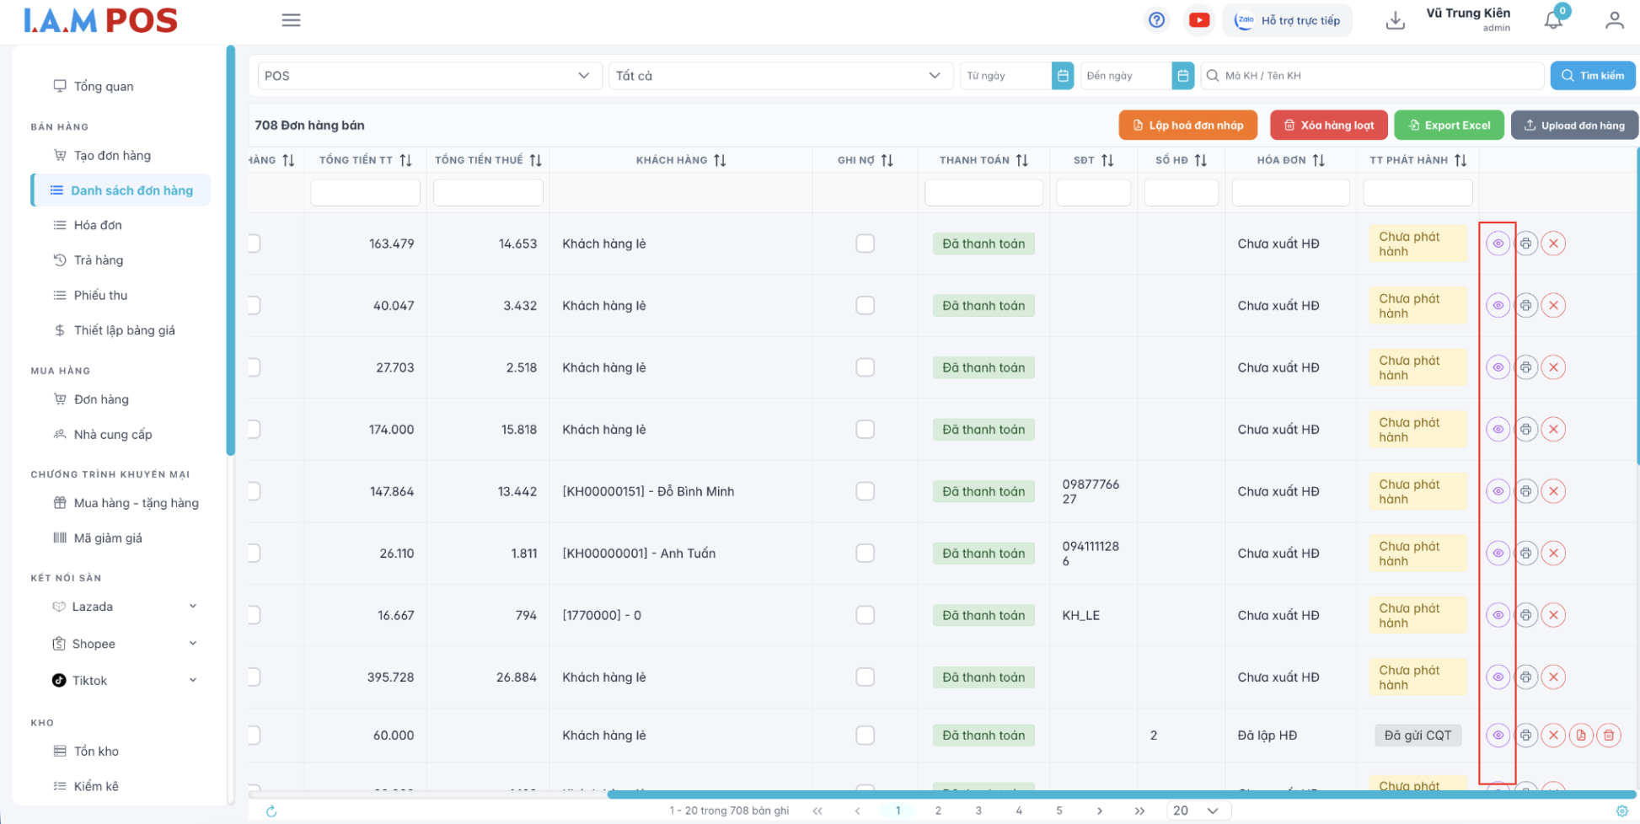The image size is (1640, 824).
Task: Open the notification bell
Action: tap(1553, 20)
